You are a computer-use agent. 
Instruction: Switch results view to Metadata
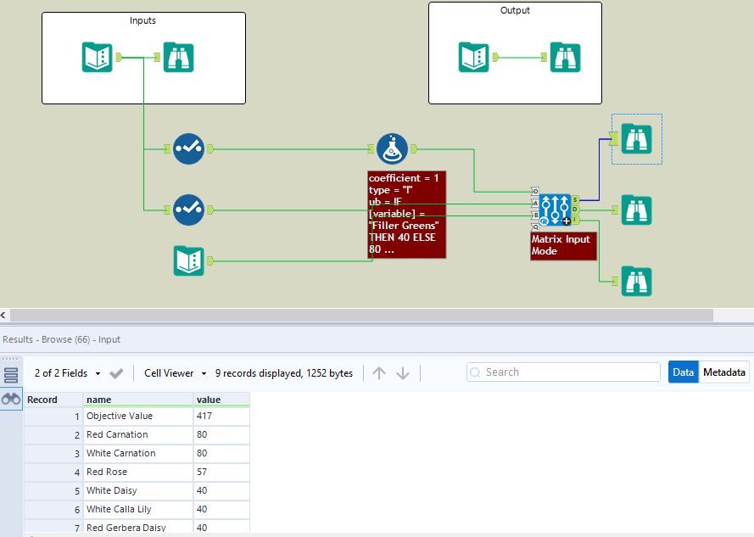(x=723, y=372)
